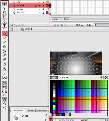Open the Help tab
109x121 pixels.
pyautogui.click(x=66, y=19)
